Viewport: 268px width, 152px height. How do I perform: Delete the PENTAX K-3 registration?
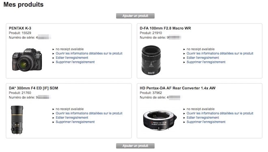75,62
